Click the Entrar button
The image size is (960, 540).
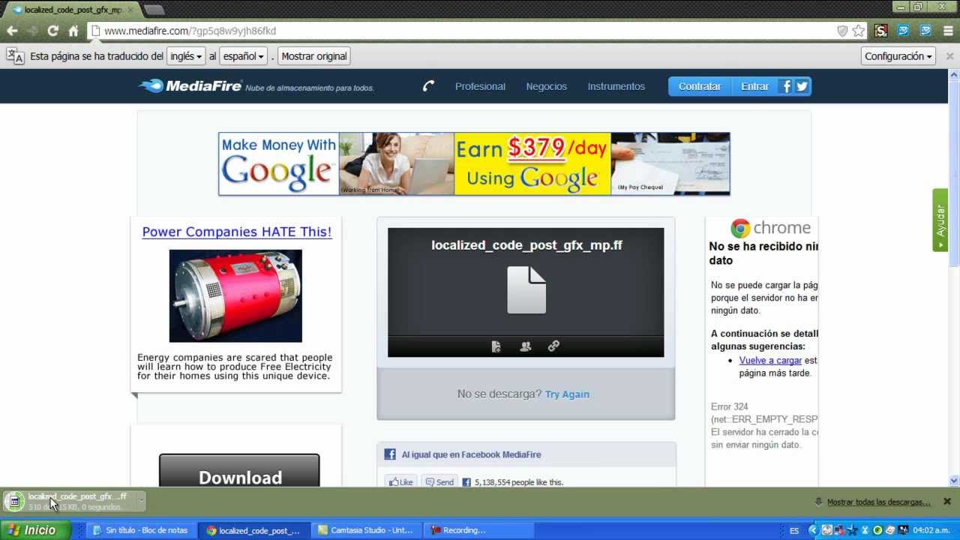pyautogui.click(x=754, y=86)
